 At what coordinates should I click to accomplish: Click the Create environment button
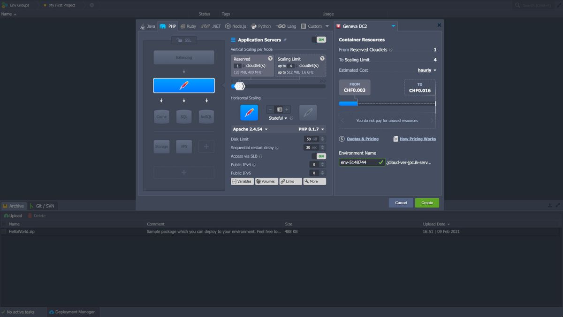pos(426,202)
